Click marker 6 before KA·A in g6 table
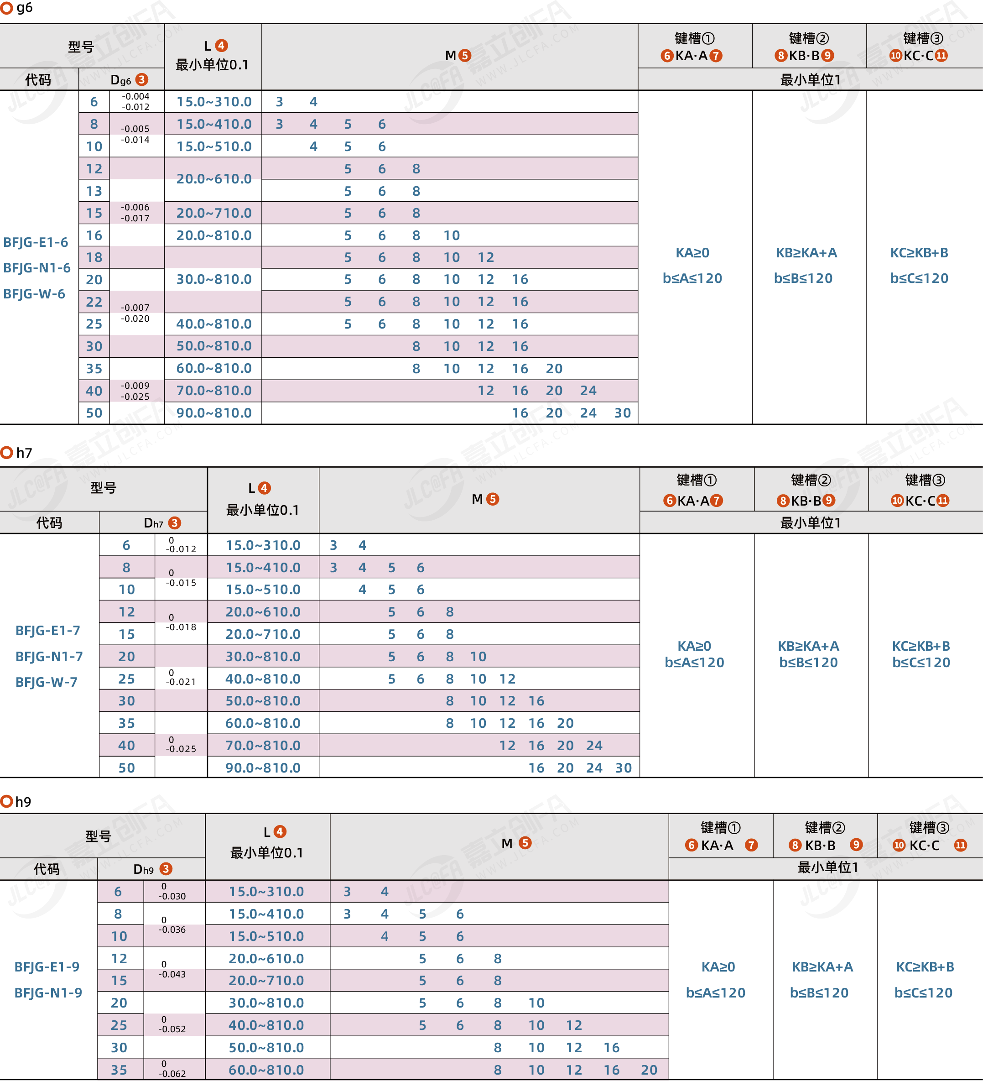This screenshot has height=1081, width=983. point(667,56)
